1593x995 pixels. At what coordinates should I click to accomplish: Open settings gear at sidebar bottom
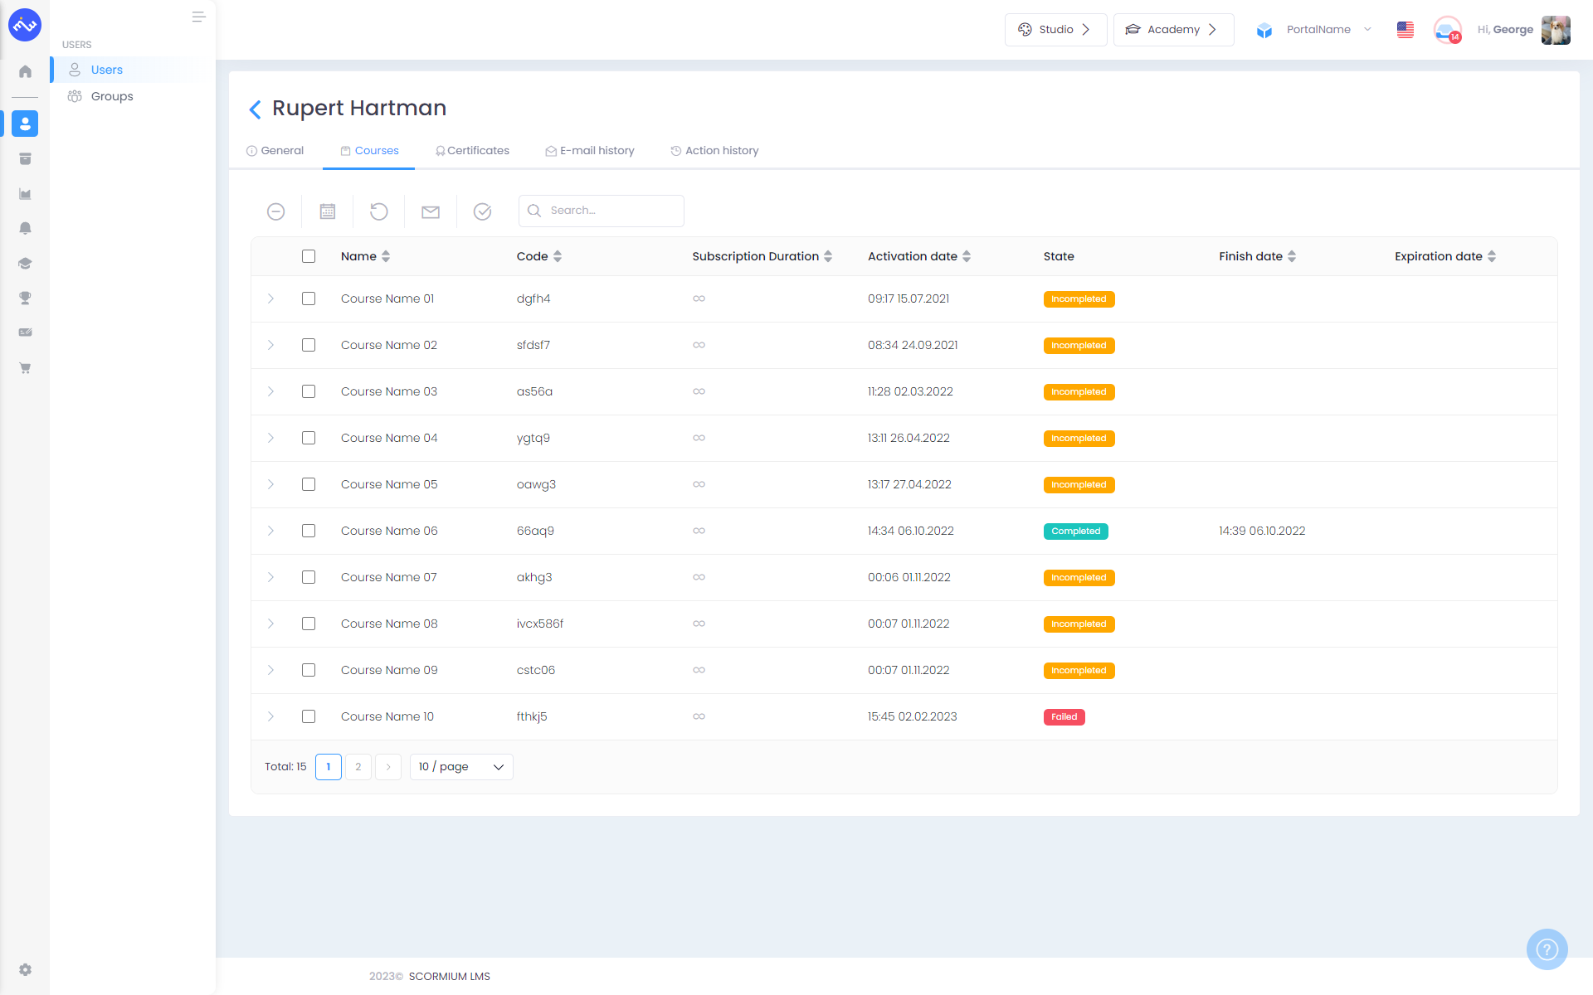coord(25,969)
